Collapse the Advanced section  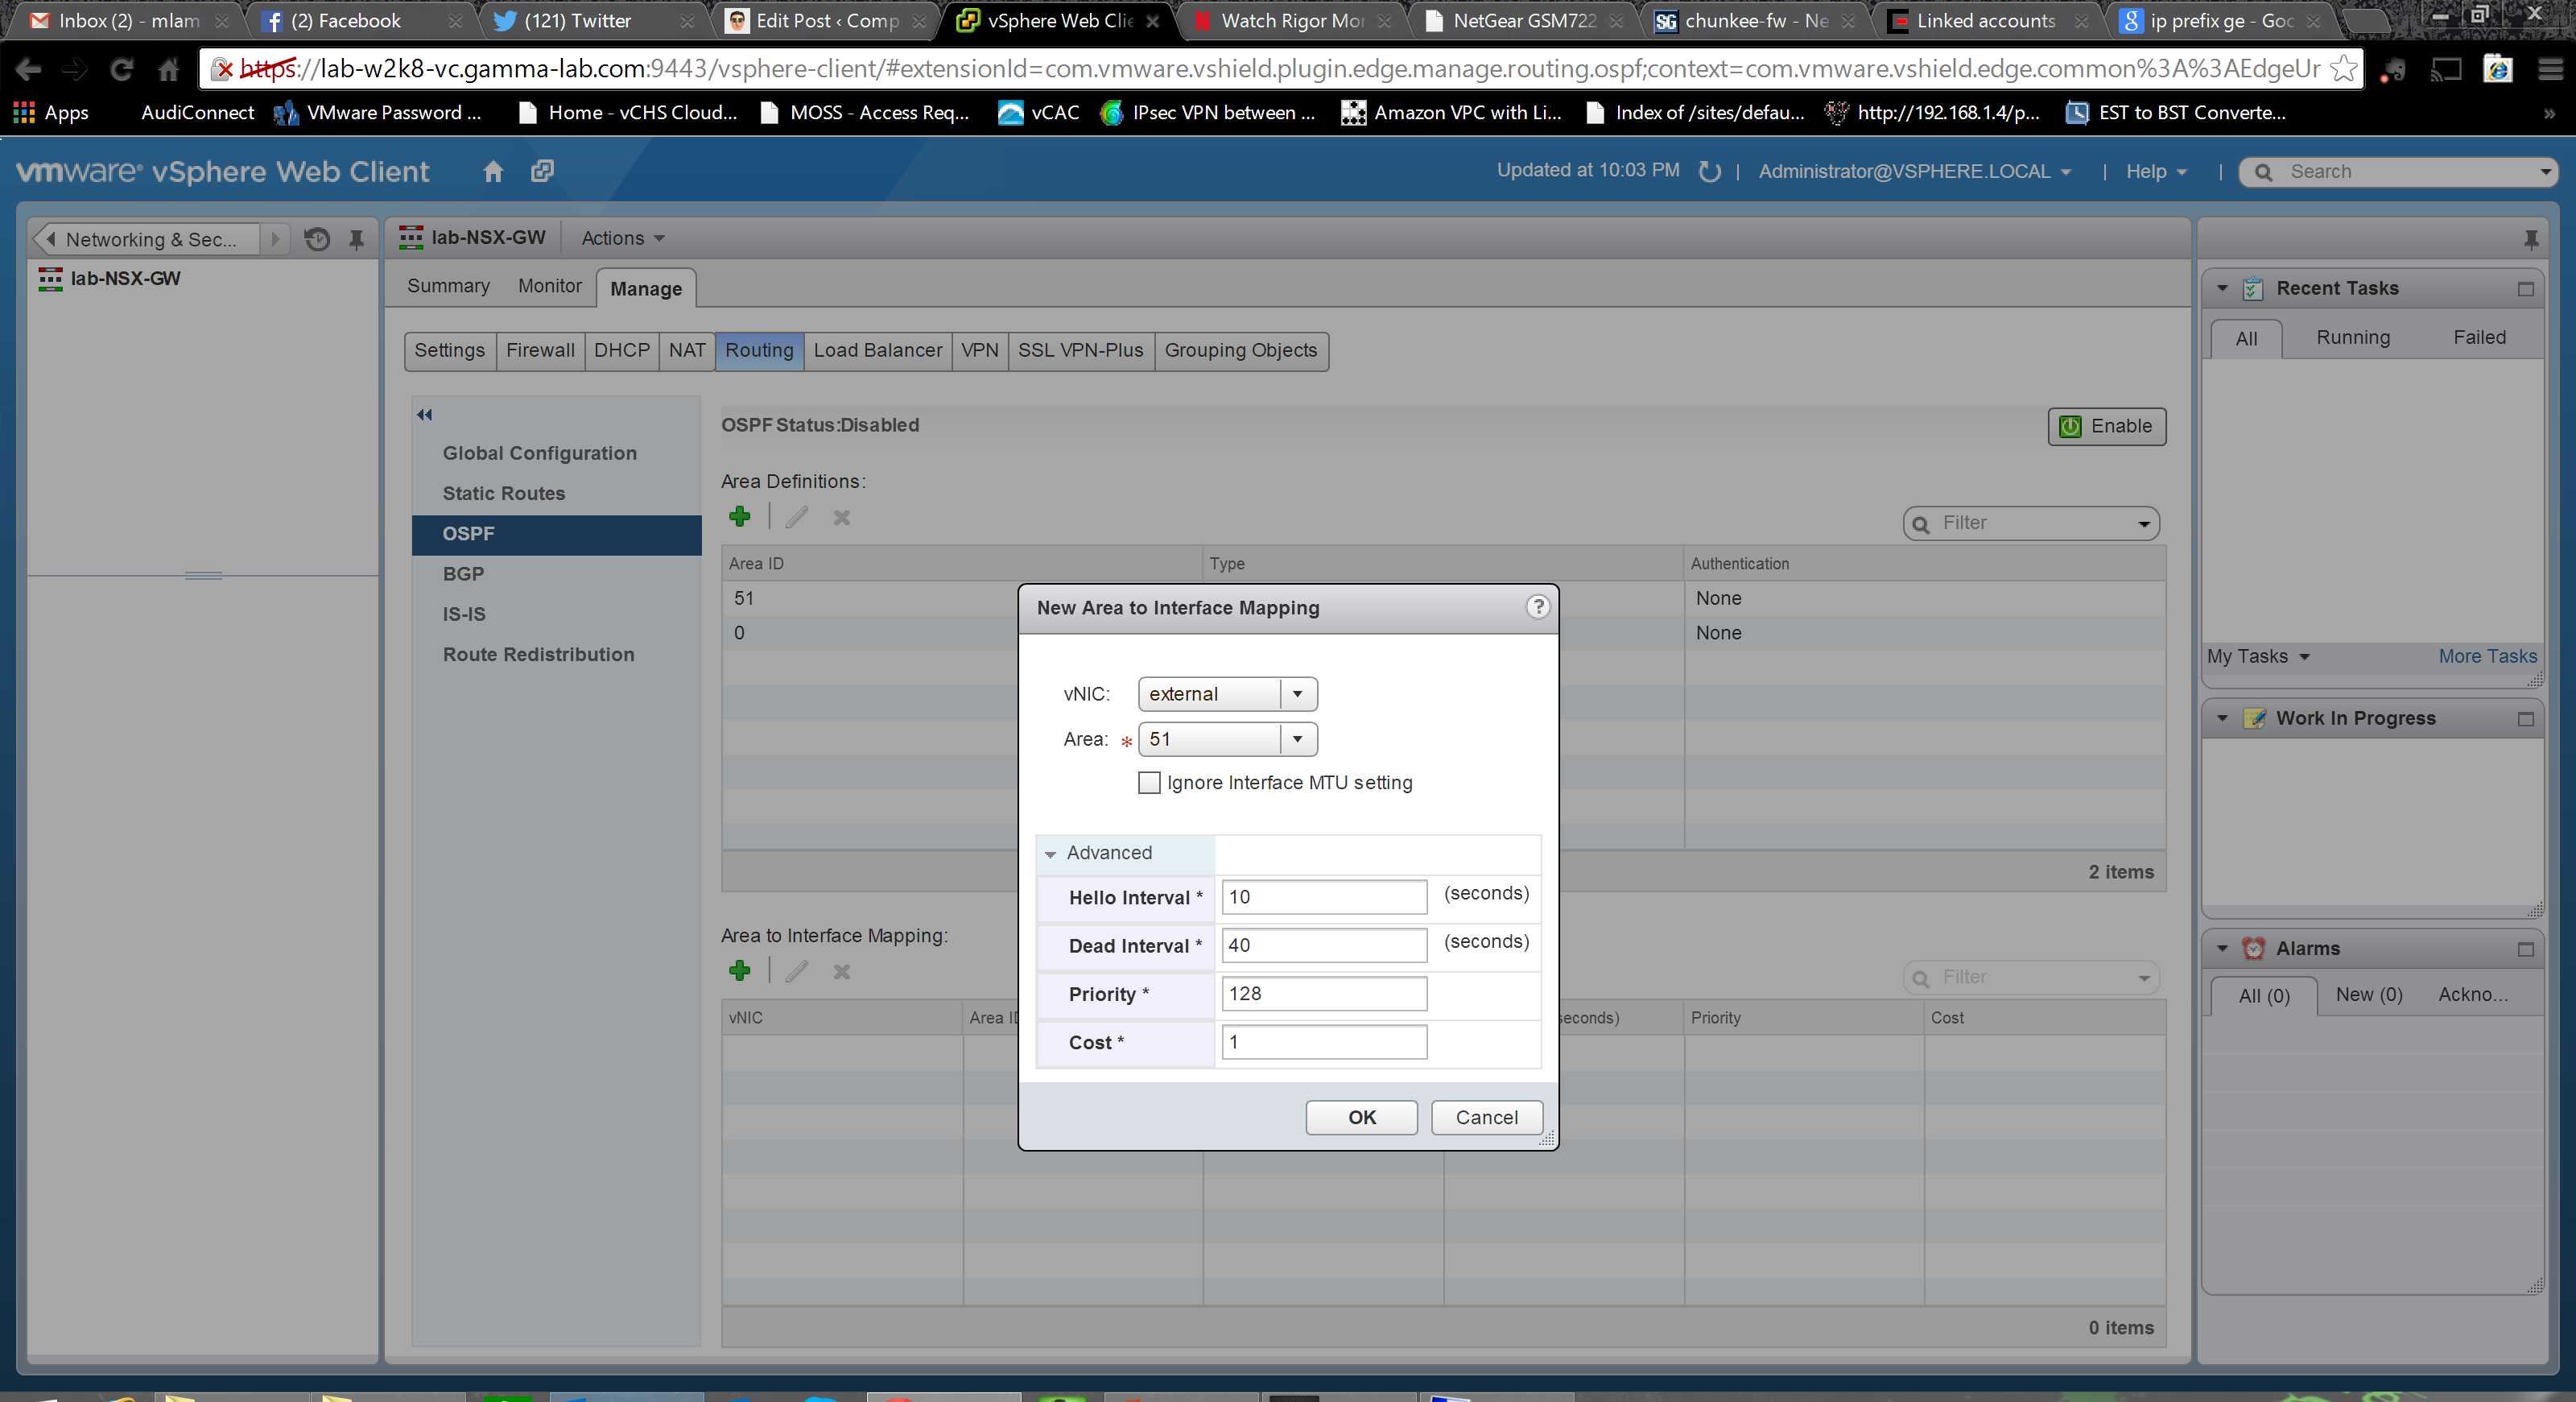point(1050,854)
